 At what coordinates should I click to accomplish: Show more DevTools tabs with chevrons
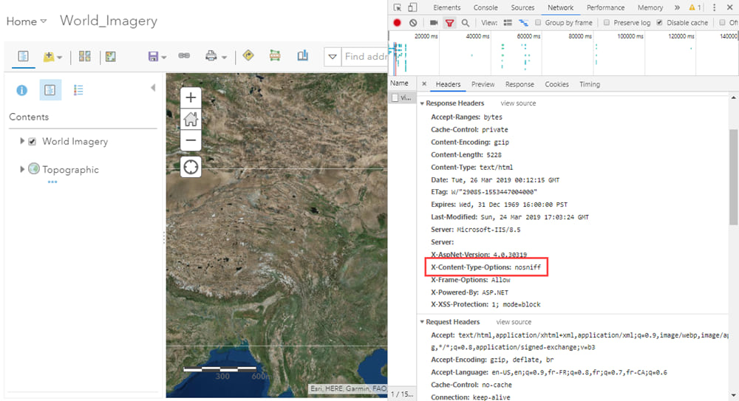click(677, 7)
